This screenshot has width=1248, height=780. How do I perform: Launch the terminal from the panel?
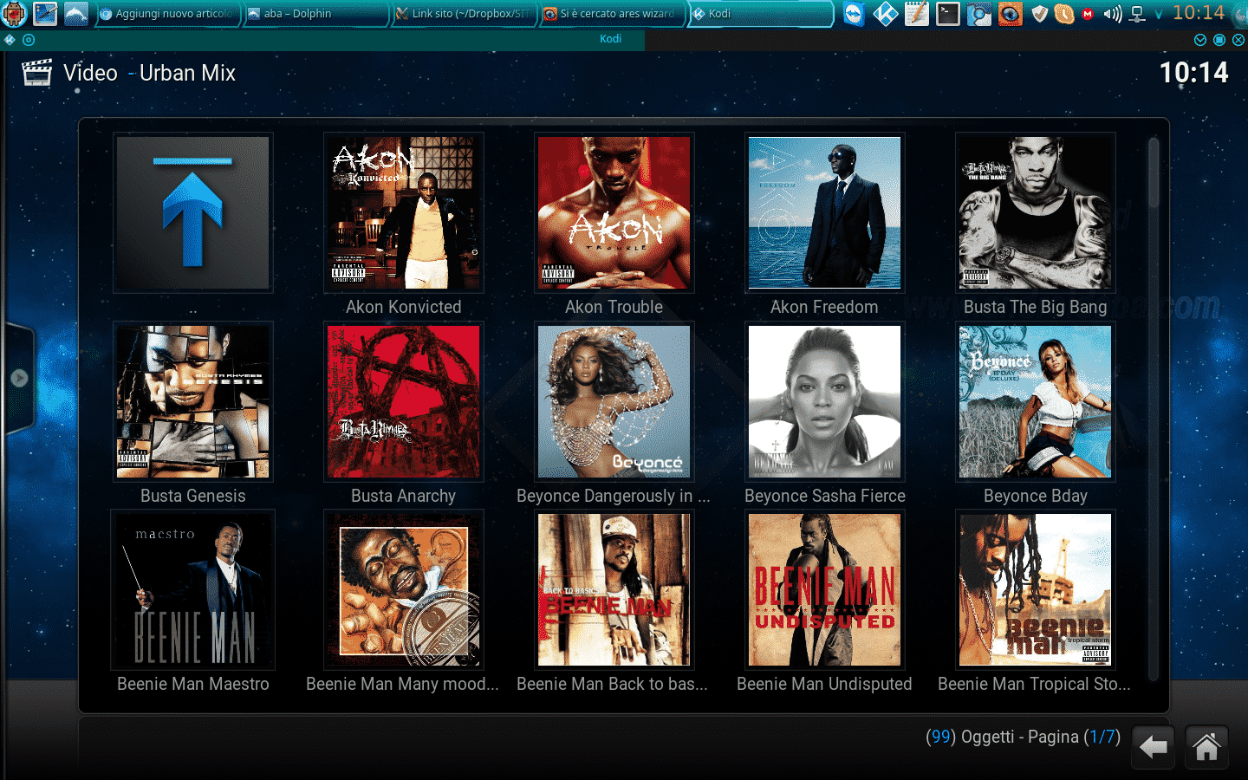click(948, 14)
